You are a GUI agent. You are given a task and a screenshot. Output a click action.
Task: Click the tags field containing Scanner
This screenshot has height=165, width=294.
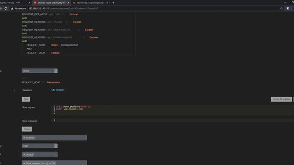[54, 137]
